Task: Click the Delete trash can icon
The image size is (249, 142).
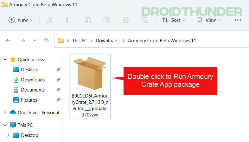Action: 145,20
